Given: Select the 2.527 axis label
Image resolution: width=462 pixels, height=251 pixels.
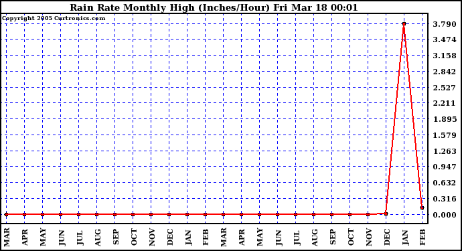Looking at the screenshot, I should pyautogui.click(x=445, y=88).
